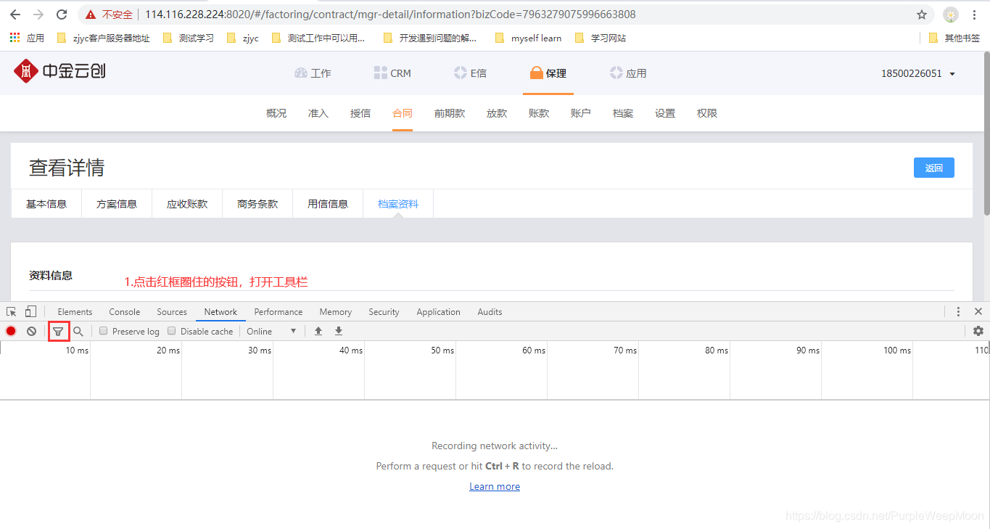The width and height of the screenshot is (990, 529).
Task: Open the CRM module icon
Action: click(x=380, y=73)
